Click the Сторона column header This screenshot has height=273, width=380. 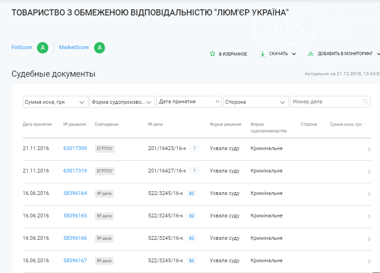point(309,124)
